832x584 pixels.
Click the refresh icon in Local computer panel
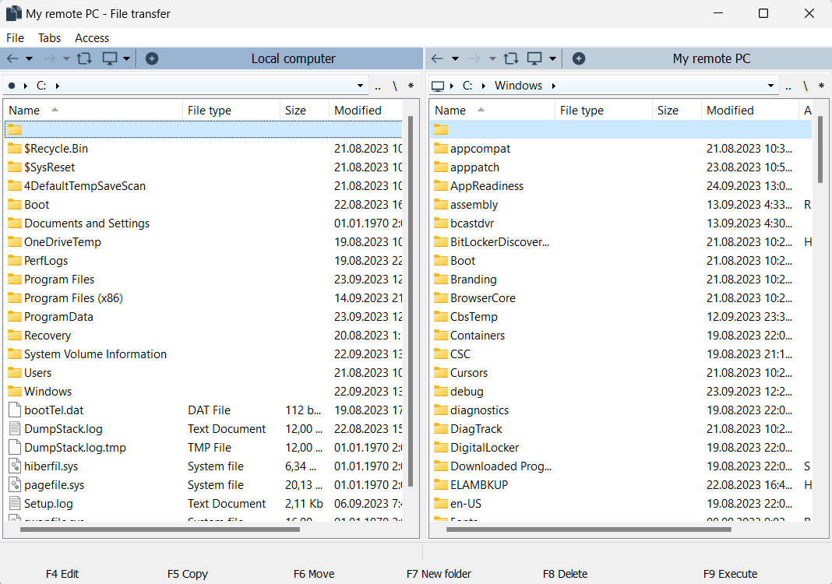point(84,58)
